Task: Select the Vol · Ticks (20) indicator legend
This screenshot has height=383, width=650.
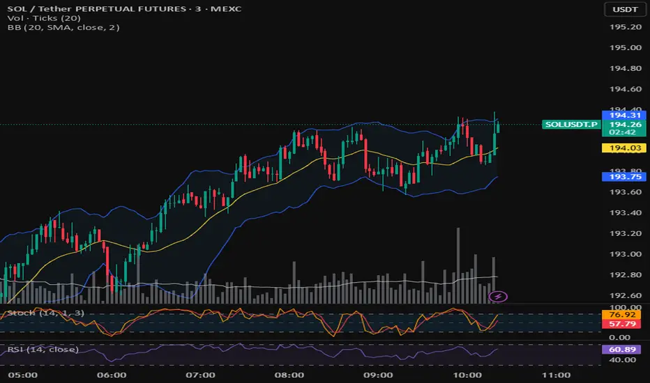Action: 44,18
